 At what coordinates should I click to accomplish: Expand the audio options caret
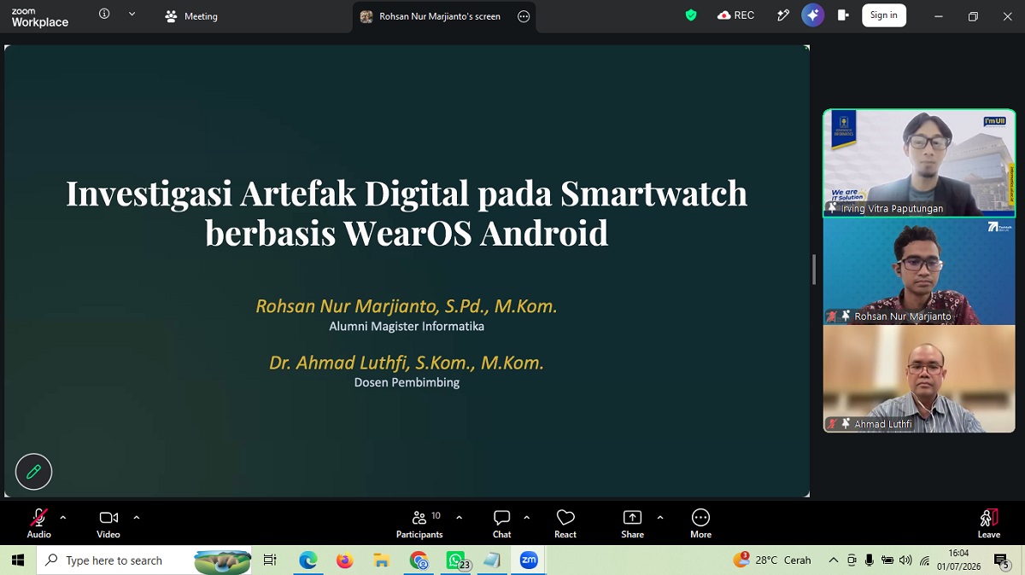click(x=63, y=518)
